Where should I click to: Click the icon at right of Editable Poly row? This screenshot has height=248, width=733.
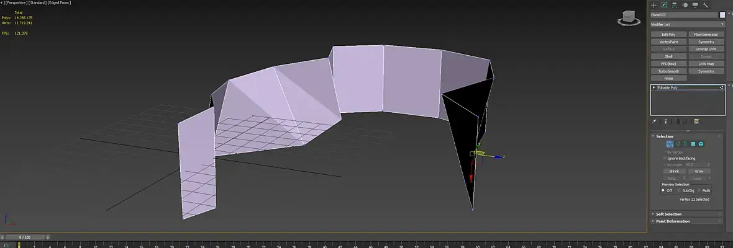(x=721, y=87)
